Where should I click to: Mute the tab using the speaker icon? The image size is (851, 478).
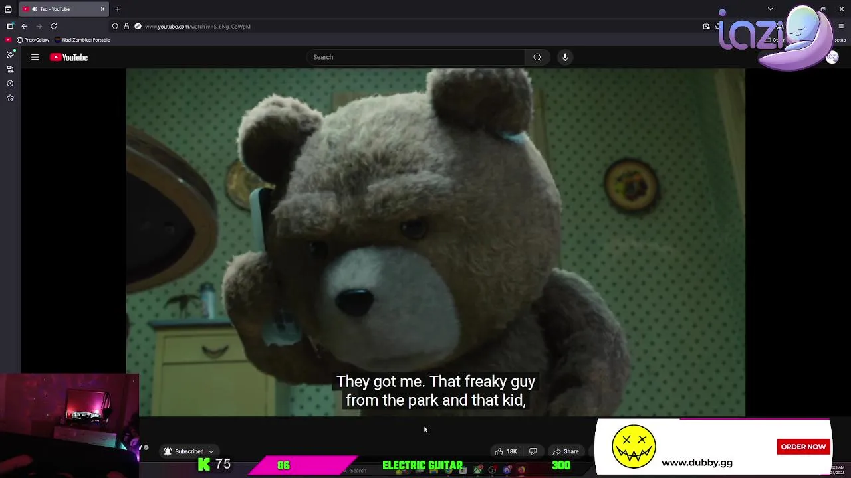pos(35,9)
